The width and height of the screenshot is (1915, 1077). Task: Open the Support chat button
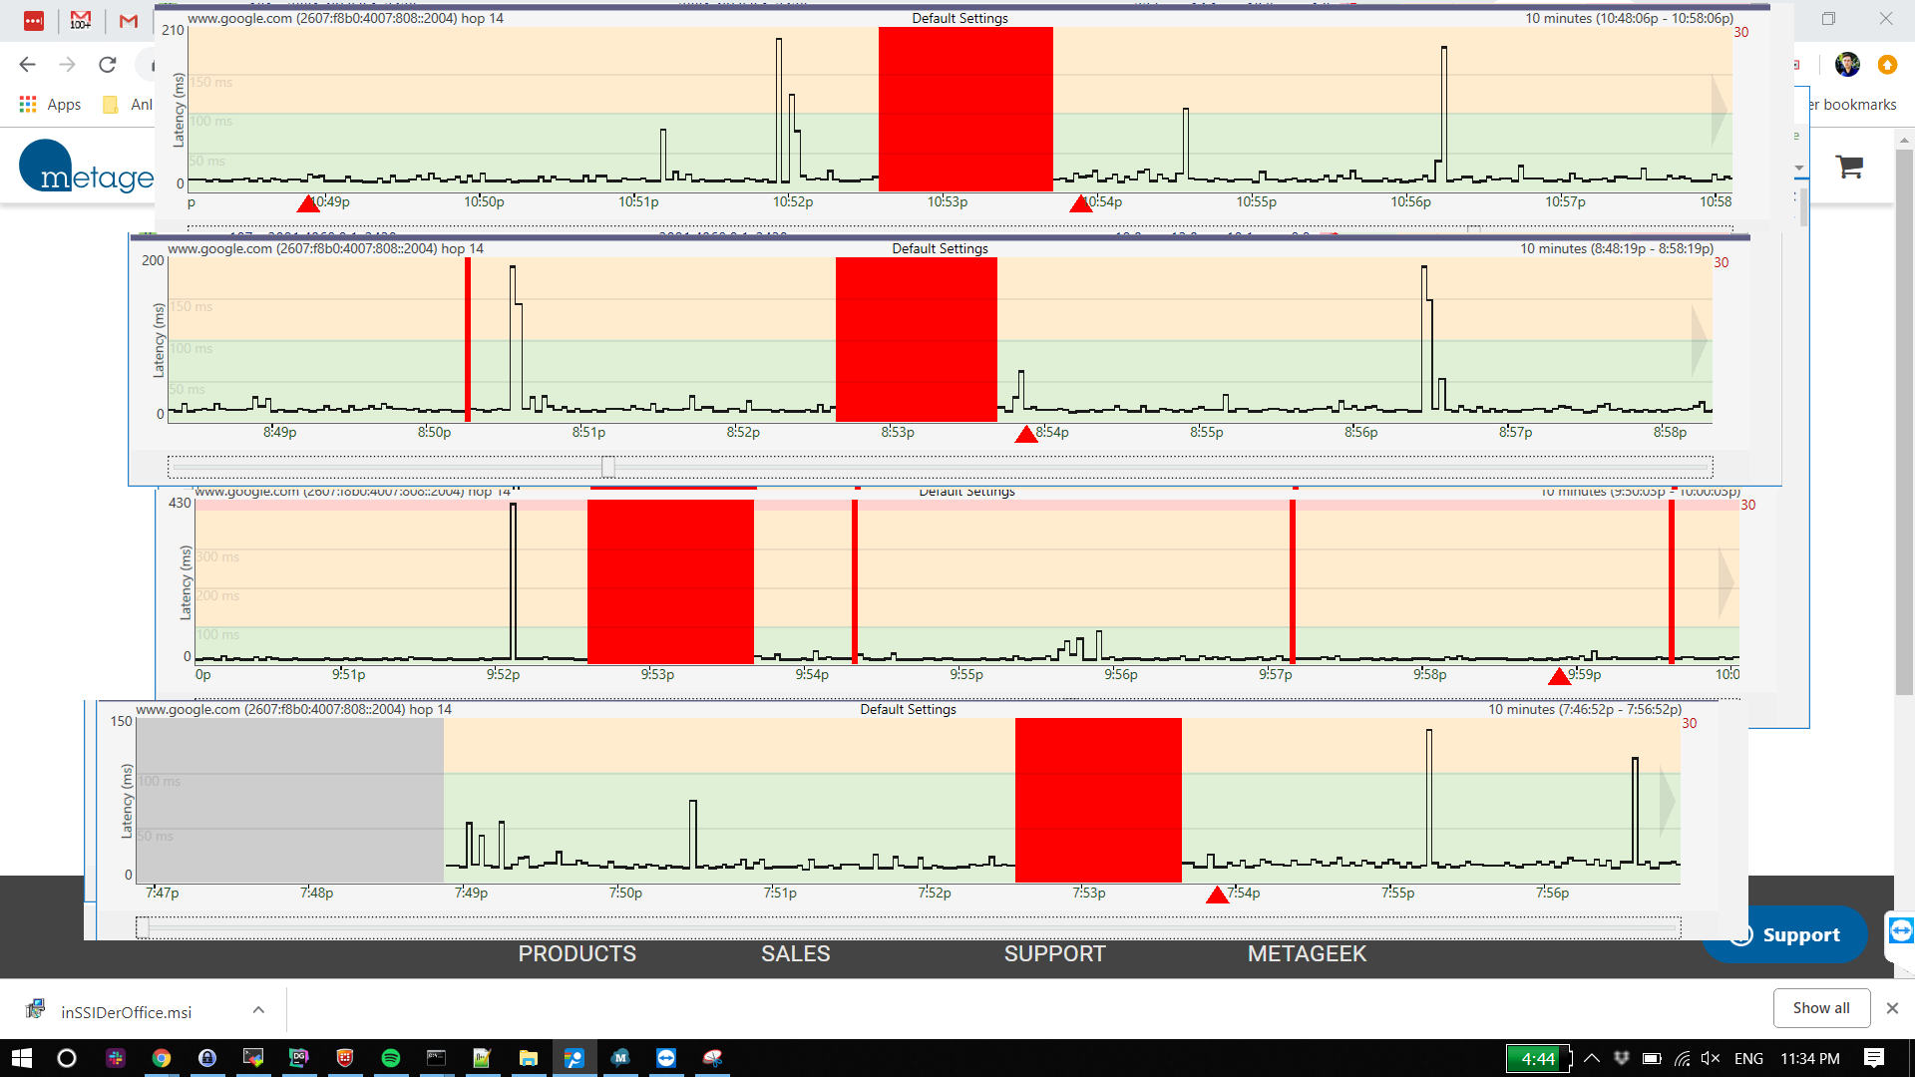pos(1784,934)
